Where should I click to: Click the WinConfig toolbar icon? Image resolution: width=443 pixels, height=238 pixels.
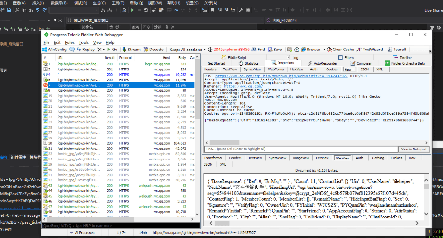45,49
